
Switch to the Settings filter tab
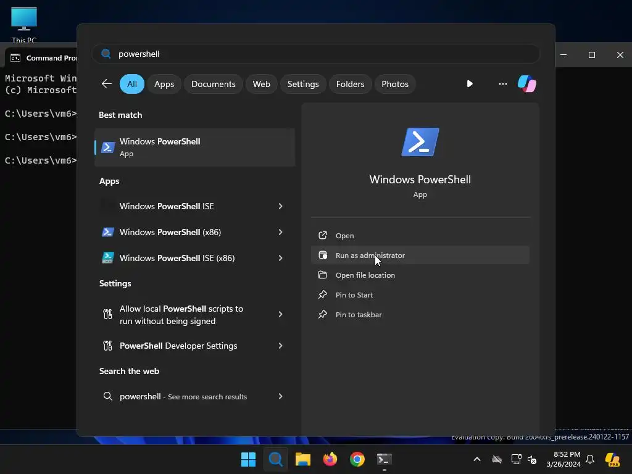(303, 84)
